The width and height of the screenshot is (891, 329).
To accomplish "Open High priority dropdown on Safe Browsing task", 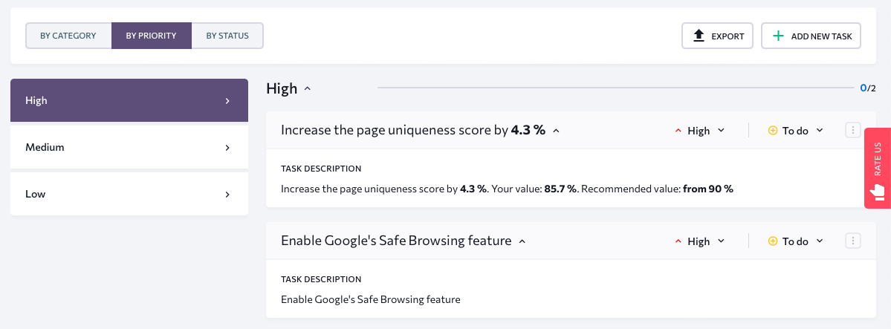I will coord(699,241).
